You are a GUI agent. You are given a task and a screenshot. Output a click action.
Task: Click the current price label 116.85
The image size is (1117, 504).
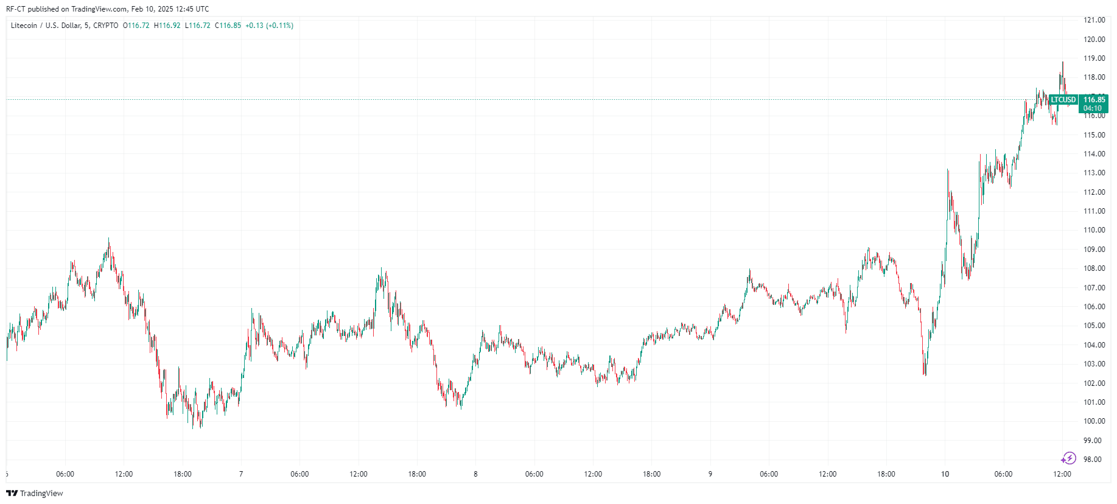(x=1094, y=100)
